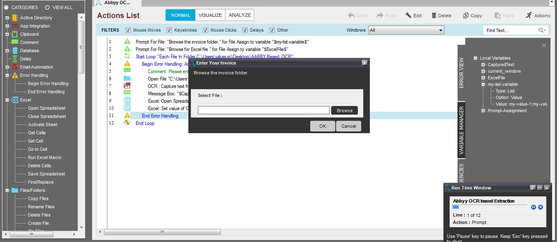Click the Edit wrench icon
The height and width of the screenshot is (242, 557).
click(408, 15)
